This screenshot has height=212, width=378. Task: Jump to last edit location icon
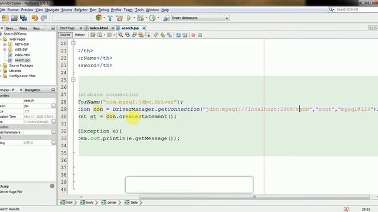pyautogui.click(x=93, y=35)
